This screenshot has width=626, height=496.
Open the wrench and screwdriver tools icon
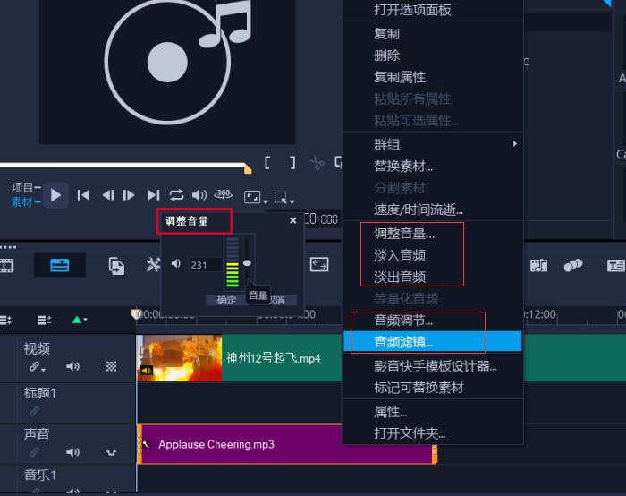153,264
